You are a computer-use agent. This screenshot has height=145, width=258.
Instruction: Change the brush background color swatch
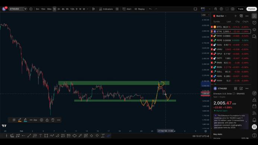[25, 120]
